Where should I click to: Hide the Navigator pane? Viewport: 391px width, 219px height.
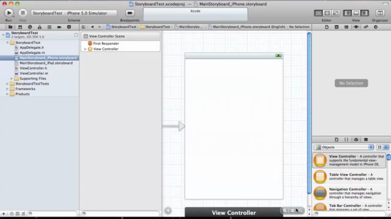pos(348,13)
